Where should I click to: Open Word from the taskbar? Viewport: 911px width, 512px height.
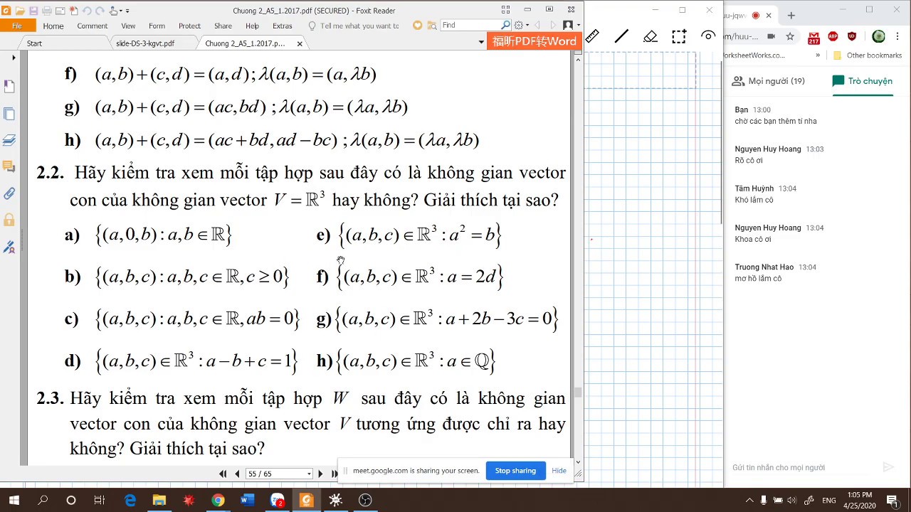[247, 500]
